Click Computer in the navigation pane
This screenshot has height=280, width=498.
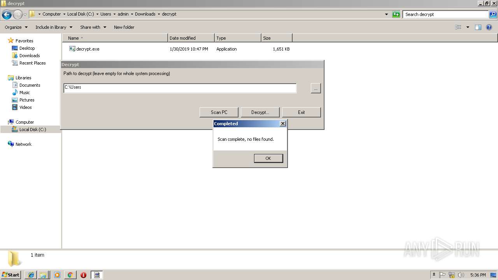point(25,122)
